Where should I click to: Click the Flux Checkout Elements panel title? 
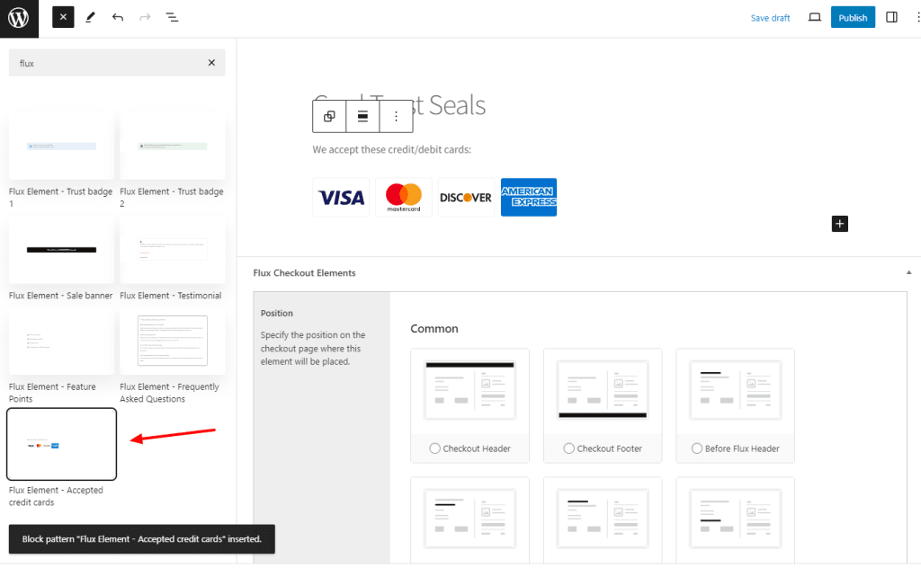pos(304,273)
